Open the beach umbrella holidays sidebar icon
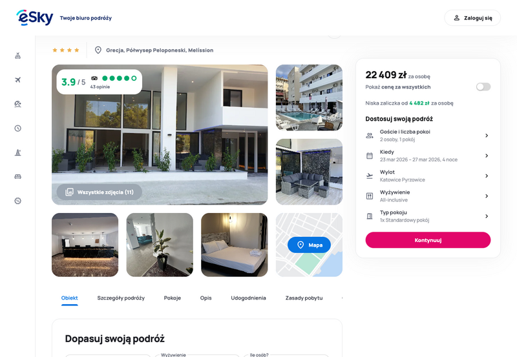Viewport: 517px width, 357px height. point(18,104)
